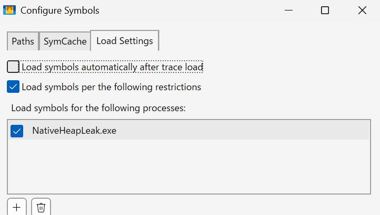Viewport: 380px width, 215px height.
Task: Click the 'Load symbols automatically after trace load' label text
Action: click(x=112, y=67)
